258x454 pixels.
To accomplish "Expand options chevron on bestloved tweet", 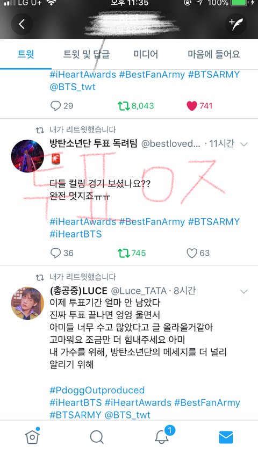I will tap(244, 144).
